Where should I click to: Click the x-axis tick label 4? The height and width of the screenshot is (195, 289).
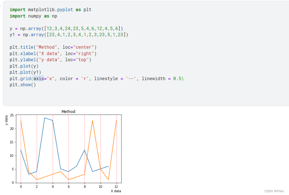(x=53, y=187)
